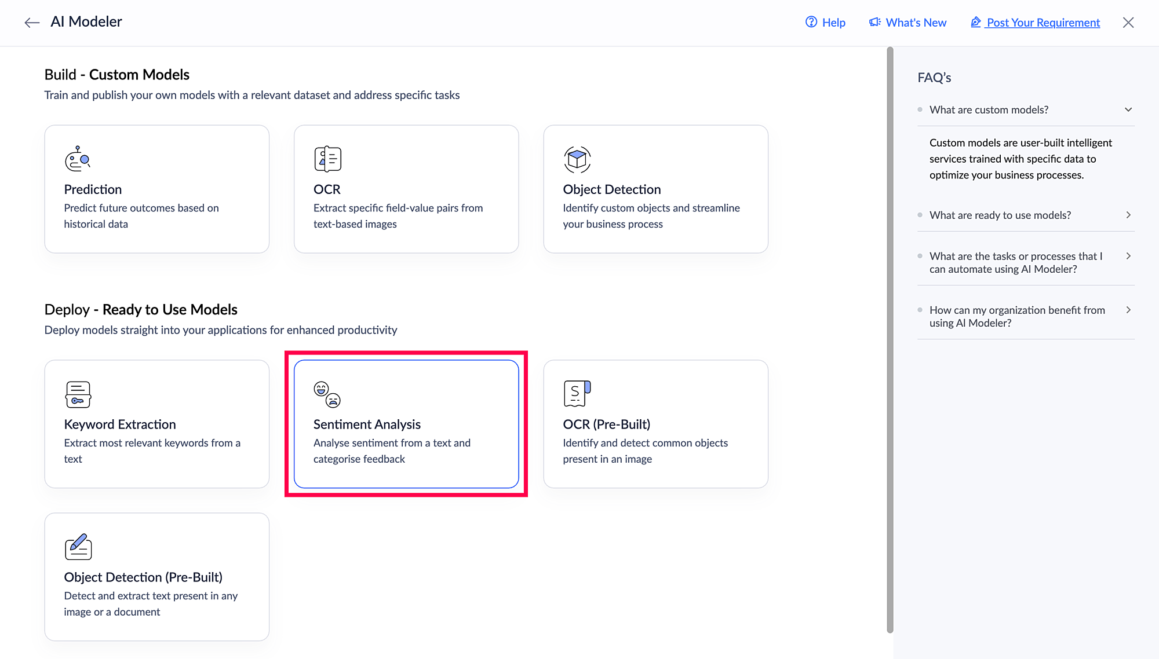Click the Object Detection cube icon
The image size is (1159, 659).
(577, 159)
